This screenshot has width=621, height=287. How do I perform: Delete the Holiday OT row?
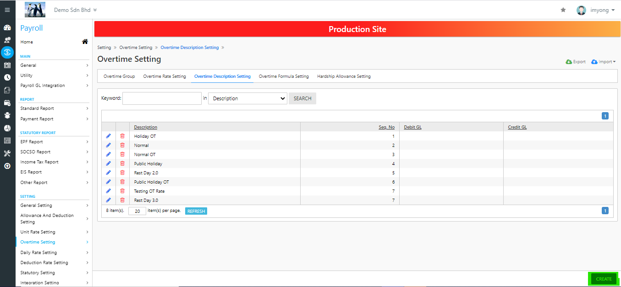tap(122, 136)
